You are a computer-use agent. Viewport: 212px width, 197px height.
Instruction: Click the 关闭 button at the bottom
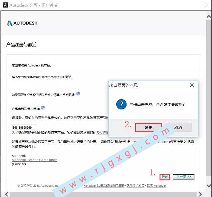pos(165,177)
